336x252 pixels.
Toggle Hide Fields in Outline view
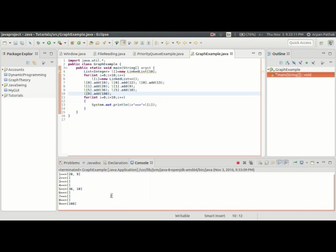[x=294, y=63]
